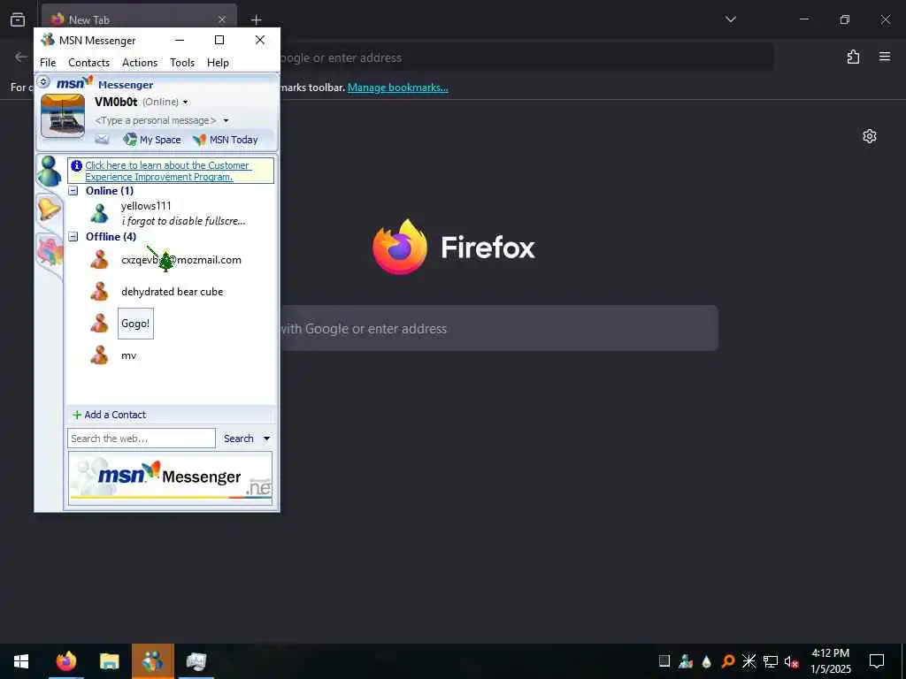This screenshot has height=679, width=906.
Task: Open My Space
Action: pyautogui.click(x=152, y=140)
